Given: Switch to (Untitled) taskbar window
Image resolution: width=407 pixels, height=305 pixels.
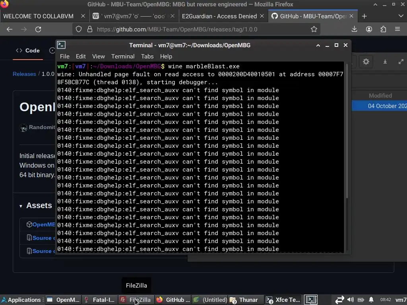Looking at the screenshot, I should tap(209, 300).
